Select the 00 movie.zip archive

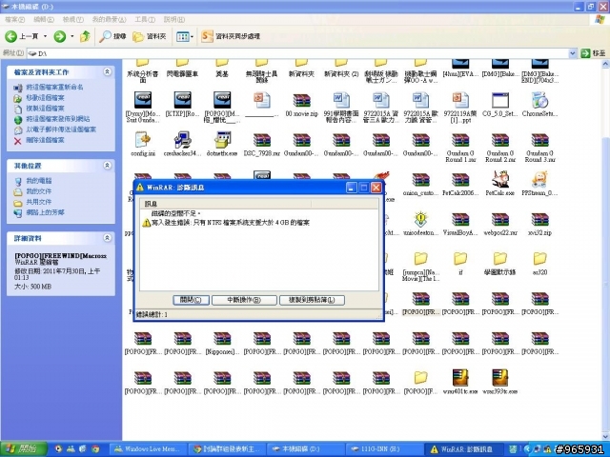pyautogui.click(x=301, y=101)
